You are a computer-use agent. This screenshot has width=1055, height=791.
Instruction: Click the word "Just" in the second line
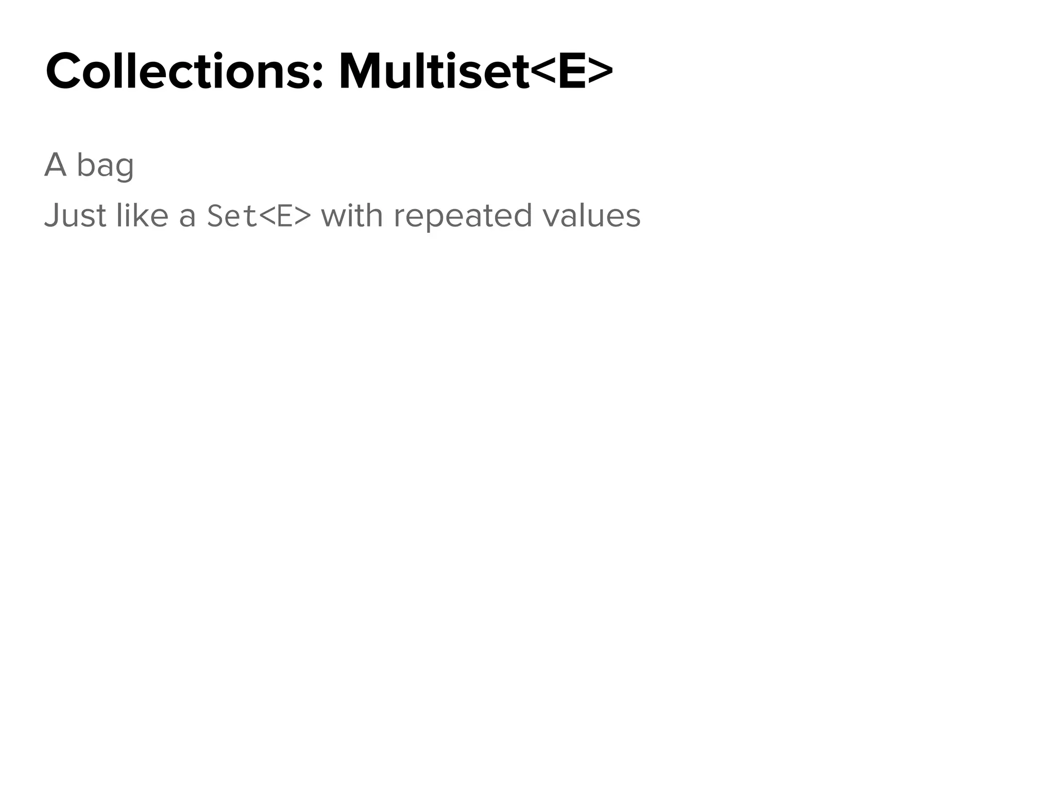(75, 215)
